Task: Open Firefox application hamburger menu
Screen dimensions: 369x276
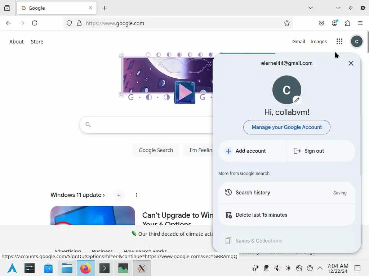Action: (x=360, y=23)
